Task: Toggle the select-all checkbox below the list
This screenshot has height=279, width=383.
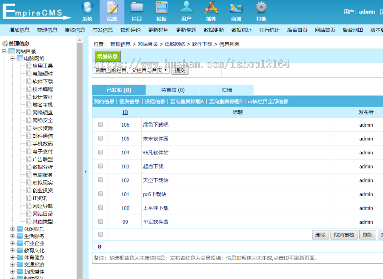Action: pos(101,234)
